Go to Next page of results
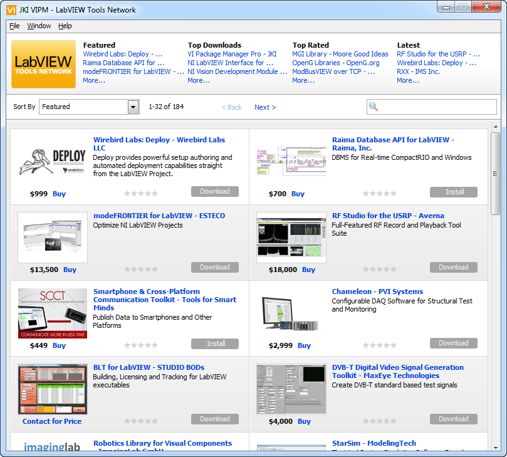The height and width of the screenshot is (457, 507). pyautogui.click(x=264, y=107)
